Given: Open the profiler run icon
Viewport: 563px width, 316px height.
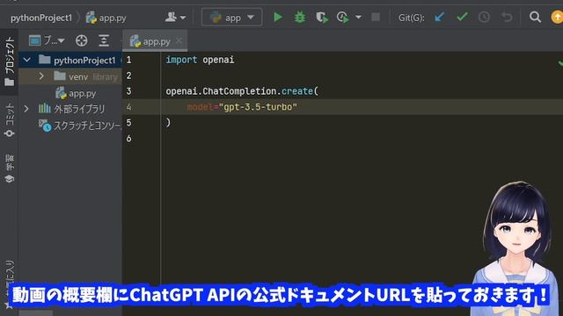Looking at the screenshot, I should 343,18.
